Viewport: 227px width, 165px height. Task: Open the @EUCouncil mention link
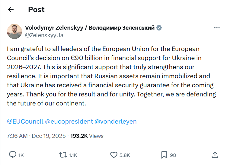(25, 121)
